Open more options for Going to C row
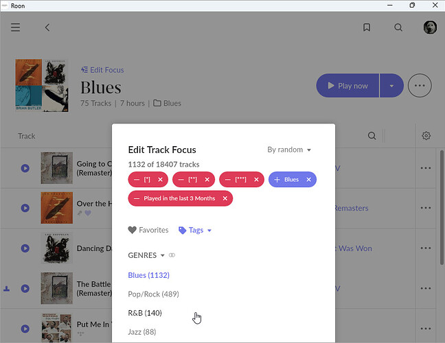 [x=426, y=168]
